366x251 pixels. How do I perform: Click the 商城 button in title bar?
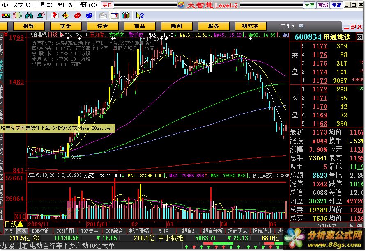(x=323, y=5)
